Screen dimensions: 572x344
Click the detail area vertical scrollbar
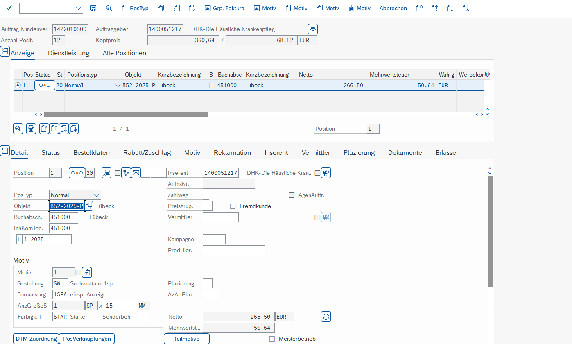point(490,231)
